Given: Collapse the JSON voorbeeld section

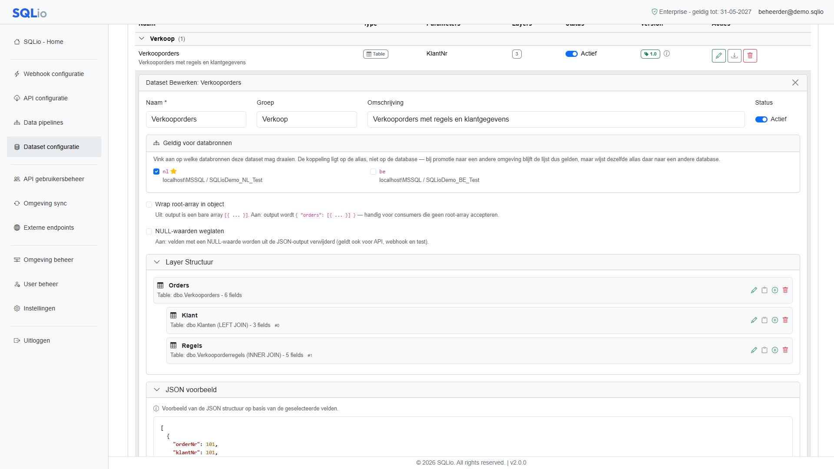Looking at the screenshot, I should pyautogui.click(x=157, y=390).
